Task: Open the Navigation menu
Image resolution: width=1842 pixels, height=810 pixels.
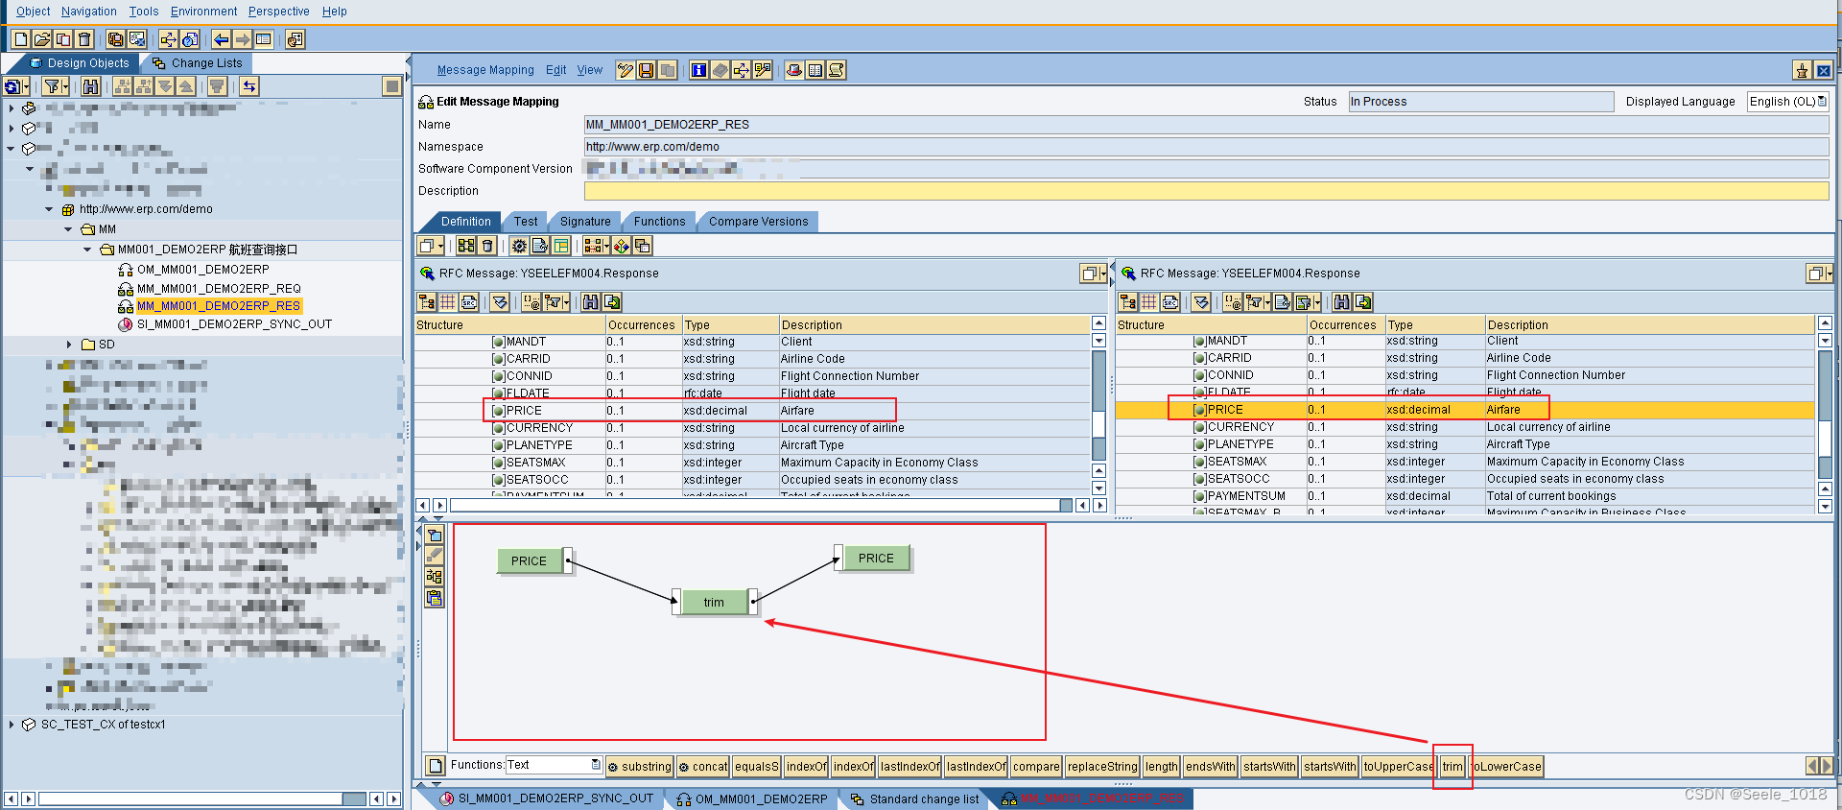Action: [89, 12]
